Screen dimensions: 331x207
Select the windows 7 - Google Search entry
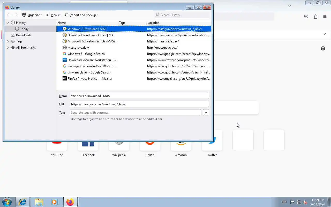tap(134, 54)
